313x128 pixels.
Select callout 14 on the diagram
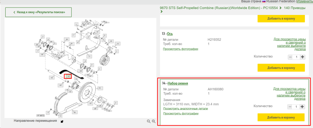pos(68,76)
